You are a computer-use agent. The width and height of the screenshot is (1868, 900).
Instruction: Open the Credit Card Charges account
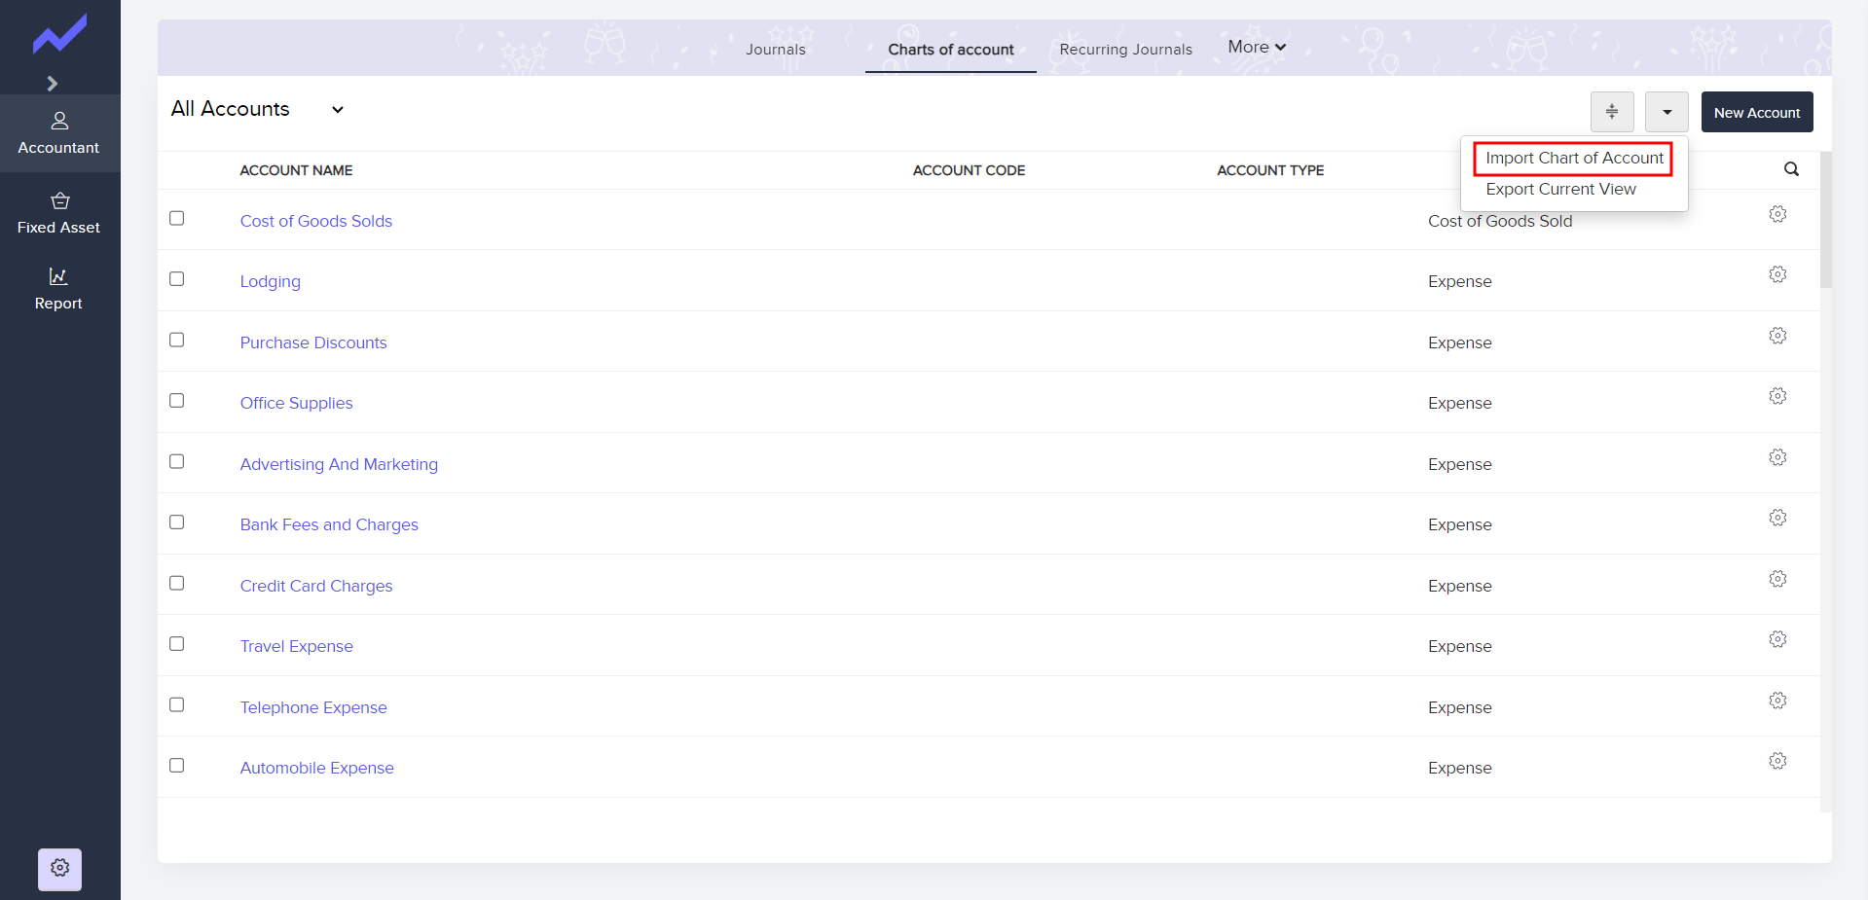(x=316, y=586)
